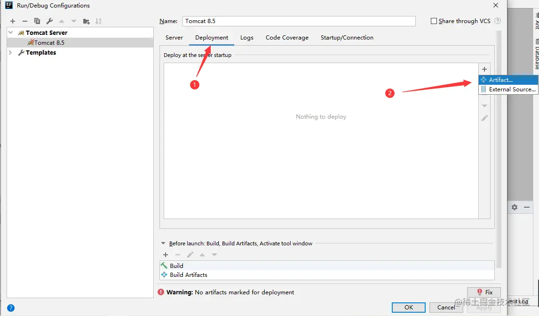Sort configurations icon in left toolbar
539x316 pixels.
pos(98,21)
